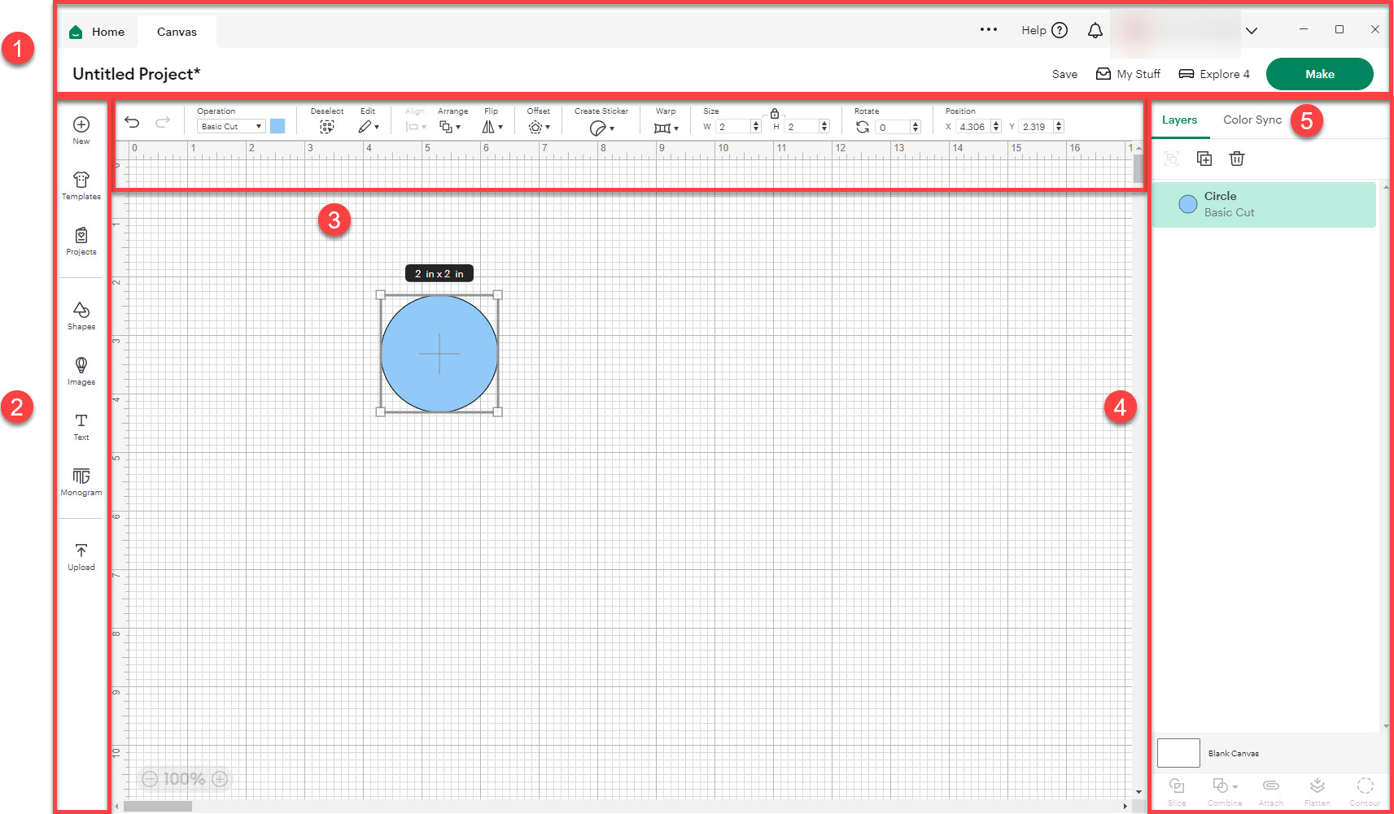Click the Width input field
The image size is (1394, 814).
[730, 127]
